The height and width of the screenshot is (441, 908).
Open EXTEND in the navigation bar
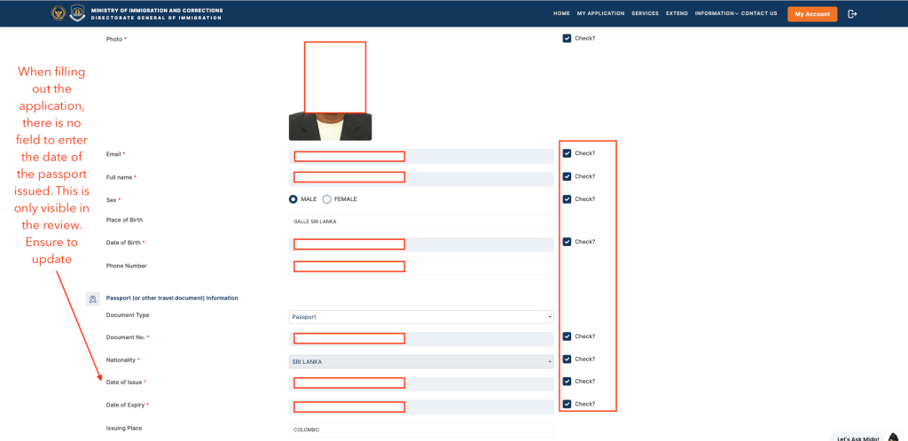(x=677, y=13)
